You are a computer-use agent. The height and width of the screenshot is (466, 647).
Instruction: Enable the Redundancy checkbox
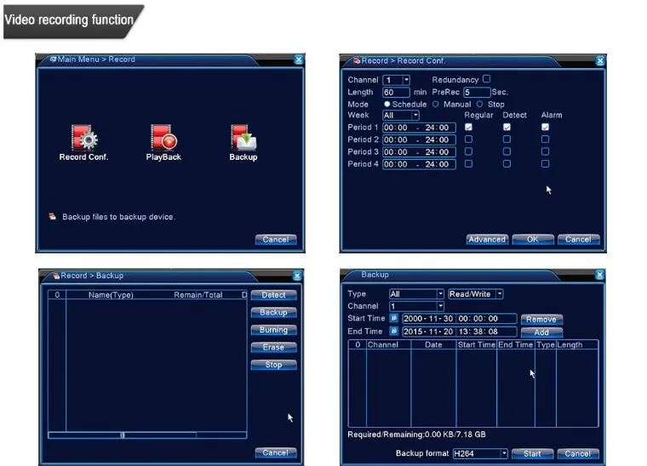[486, 79]
